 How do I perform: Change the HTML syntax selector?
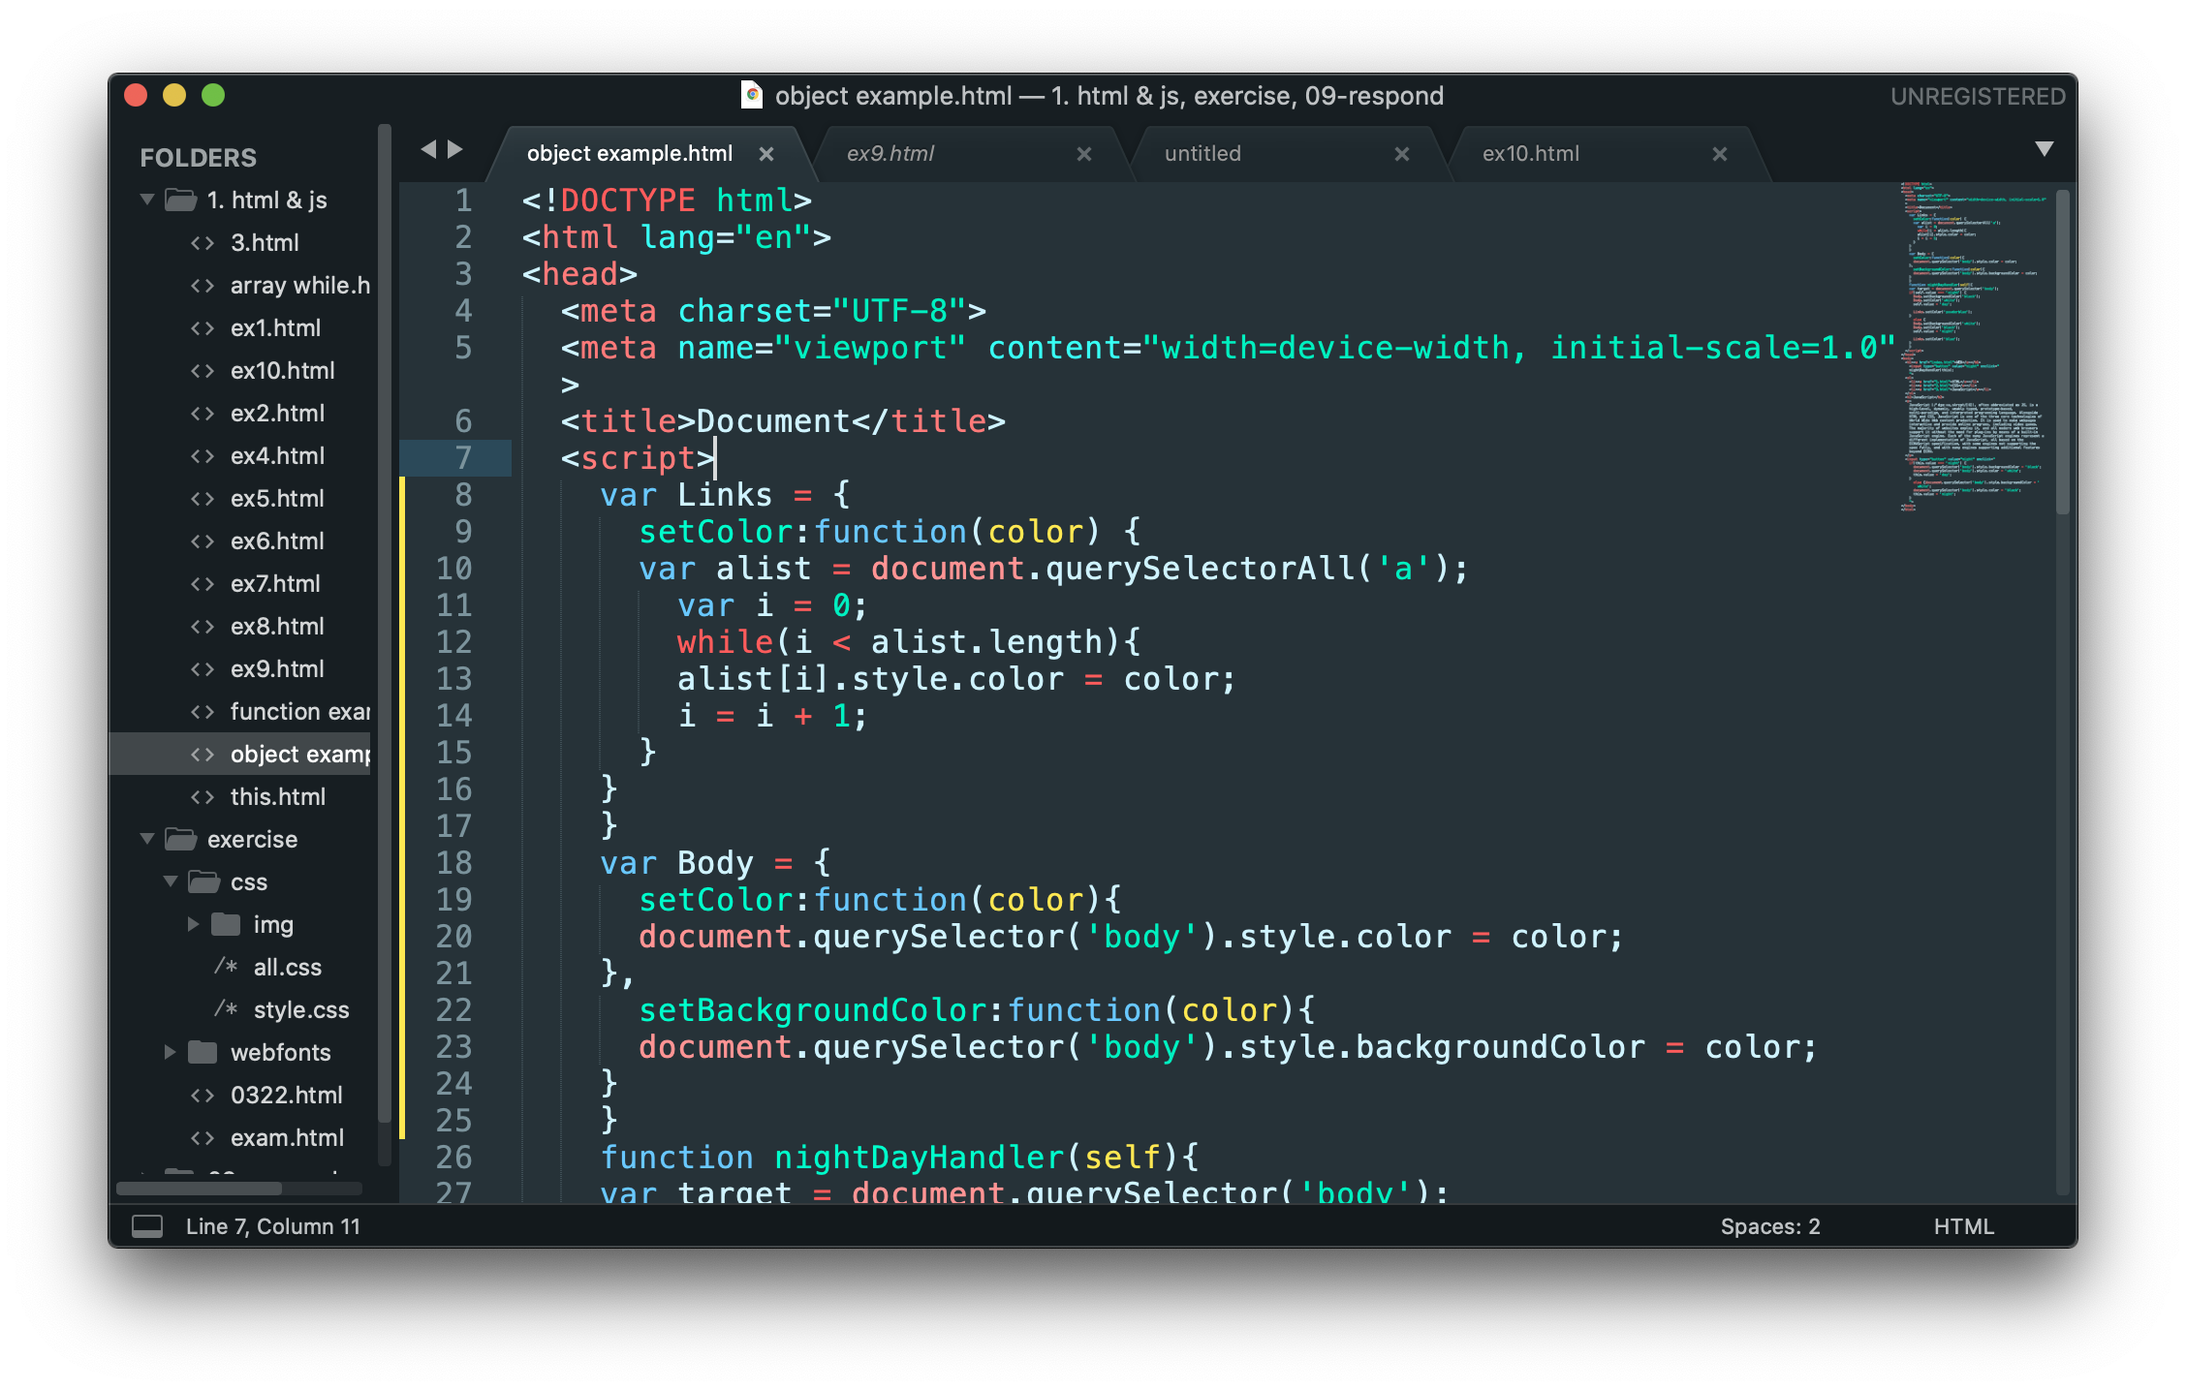(x=1963, y=1226)
